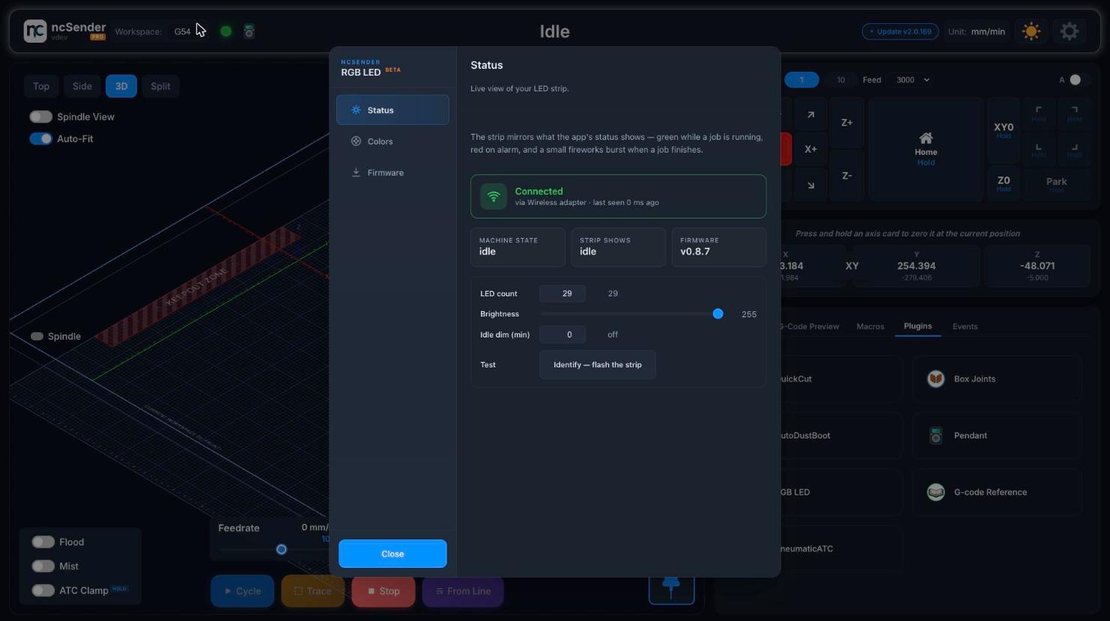
Task: Disable the Auto-Fit toggle
Action: click(x=40, y=138)
